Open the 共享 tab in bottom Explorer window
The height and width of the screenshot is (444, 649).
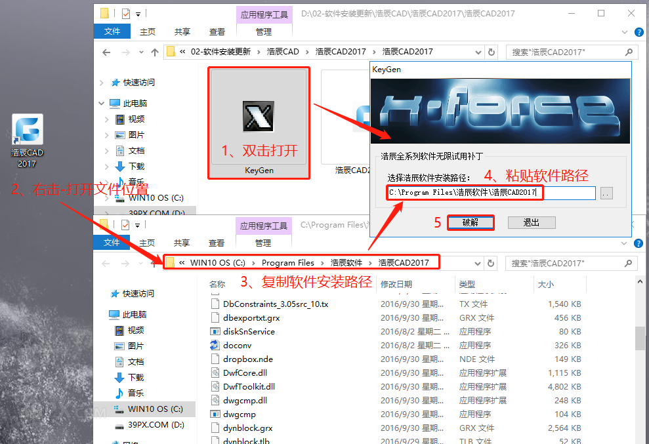coord(182,243)
